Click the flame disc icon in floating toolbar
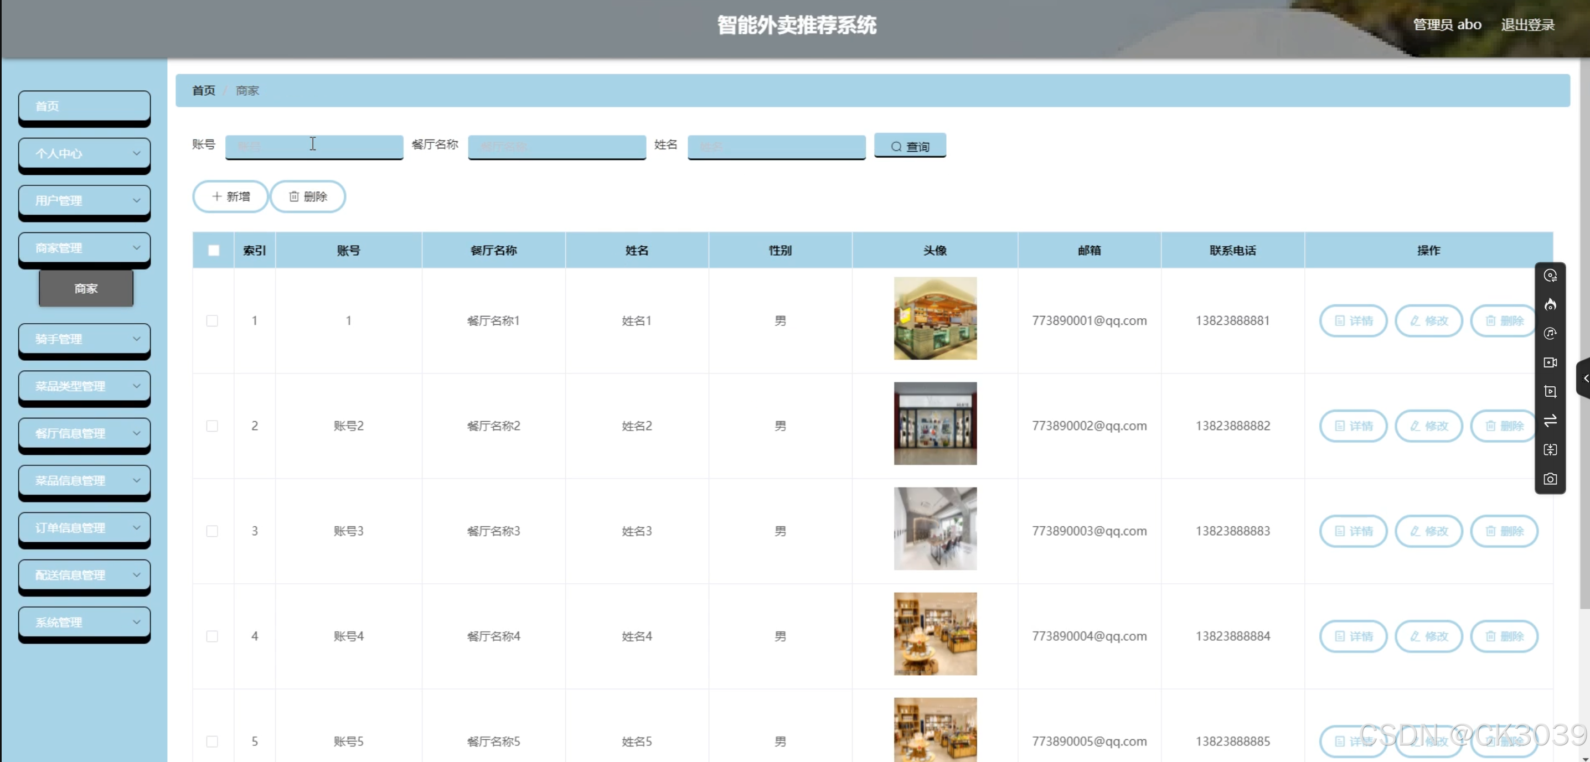Viewport: 1590px width, 762px height. click(1550, 305)
